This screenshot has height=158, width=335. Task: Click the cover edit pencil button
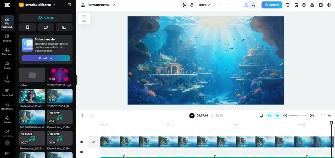93,142
